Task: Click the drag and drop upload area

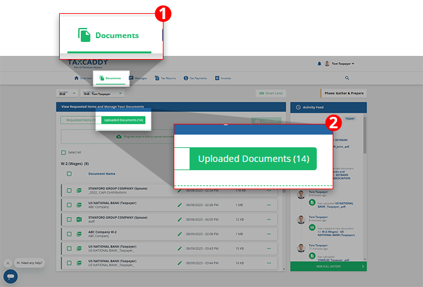Action: point(117,137)
